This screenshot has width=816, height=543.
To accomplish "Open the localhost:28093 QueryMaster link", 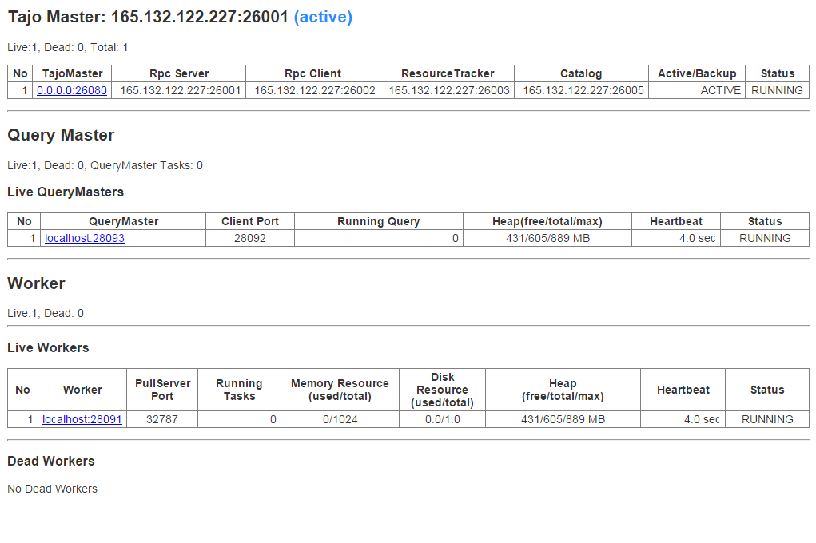I will pyautogui.click(x=84, y=238).
